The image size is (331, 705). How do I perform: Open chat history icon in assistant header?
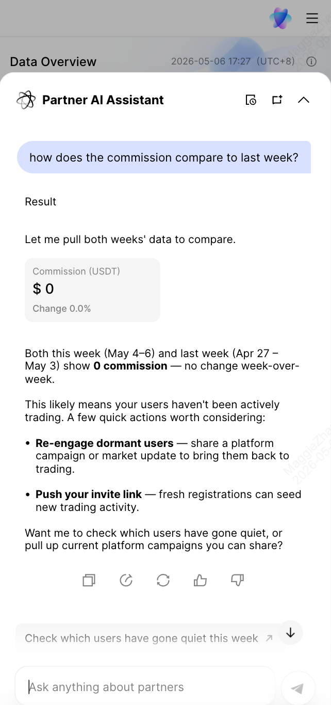pos(251,100)
